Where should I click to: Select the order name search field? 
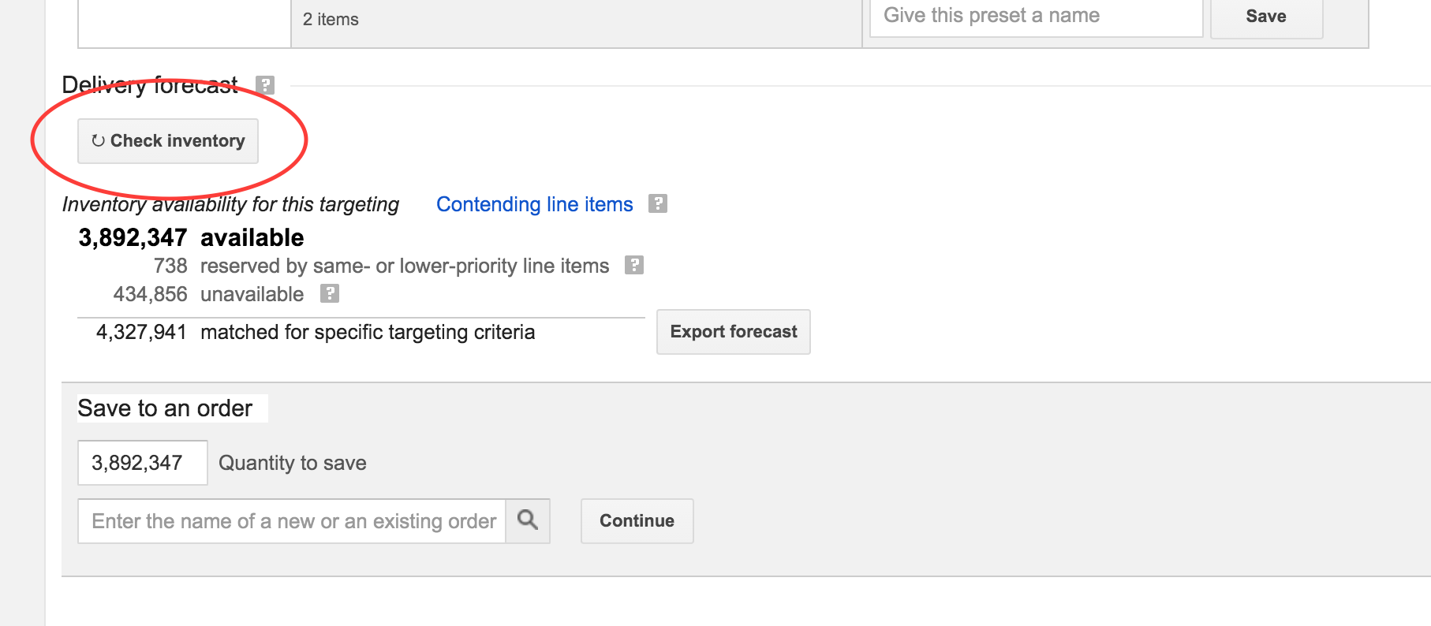(292, 521)
